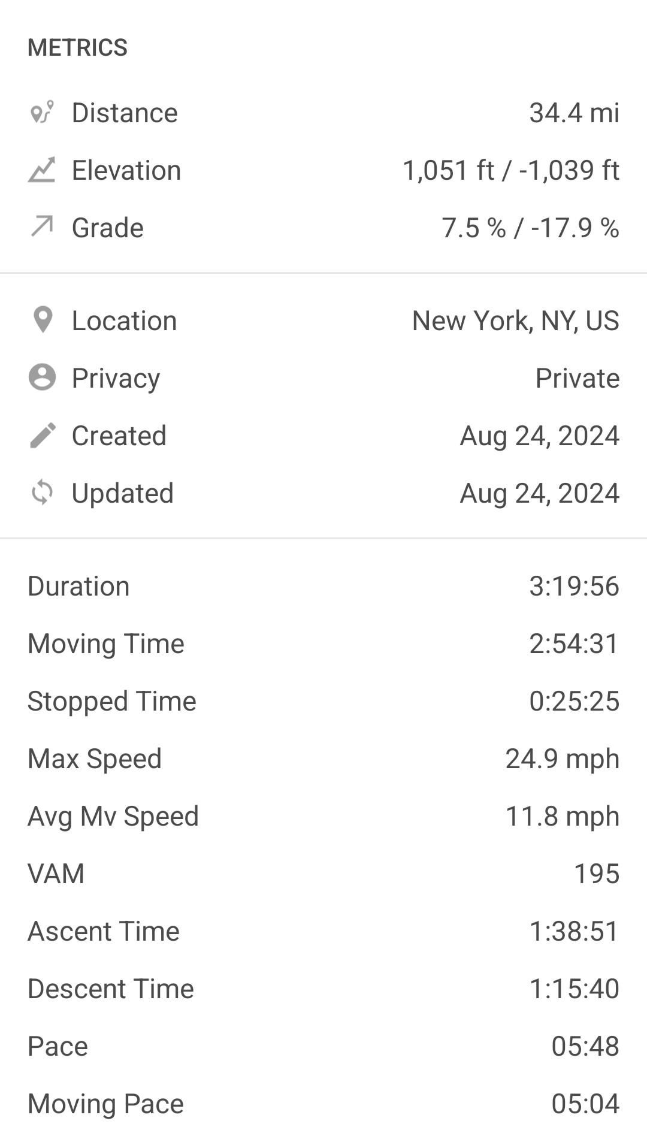Image resolution: width=647 pixels, height=1139 pixels.
Task: Tap the Distance route icon
Action: 42,113
